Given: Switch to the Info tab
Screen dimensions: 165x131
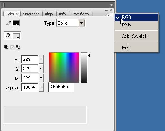Looking at the screenshot, I should (62, 14).
